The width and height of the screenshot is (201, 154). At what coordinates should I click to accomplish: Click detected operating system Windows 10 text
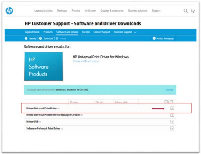(72, 90)
